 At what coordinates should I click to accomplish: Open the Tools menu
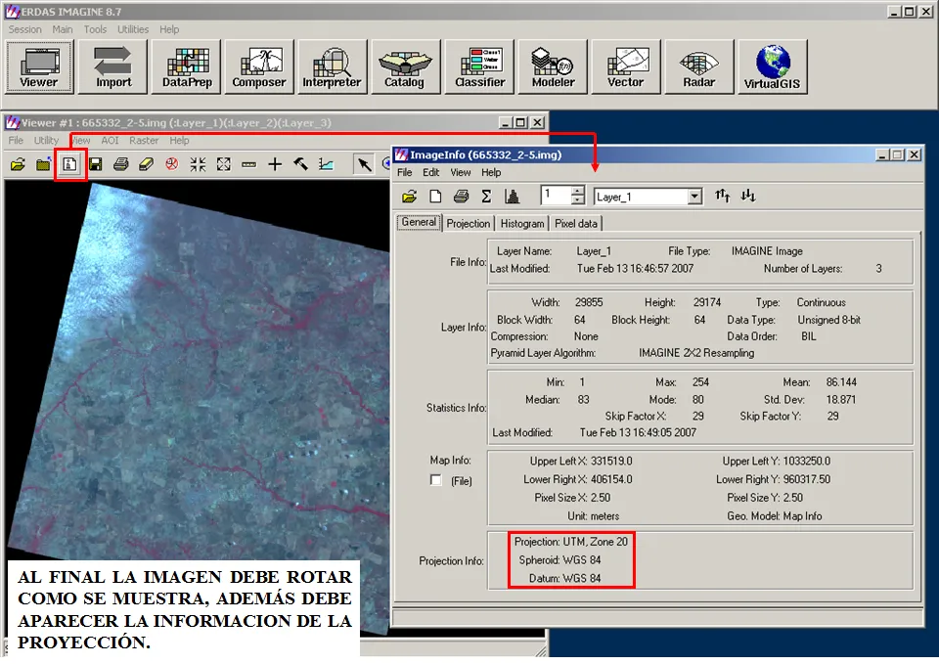(x=95, y=29)
